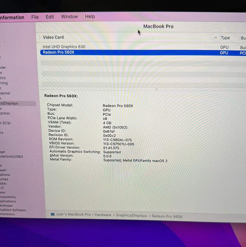246x247 pixels.
Task: Go to Graphics/Displays in the path bar
Action: click(x=131, y=215)
